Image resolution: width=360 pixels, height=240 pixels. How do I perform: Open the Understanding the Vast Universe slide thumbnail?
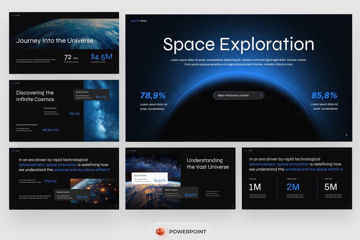pos(180,178)
